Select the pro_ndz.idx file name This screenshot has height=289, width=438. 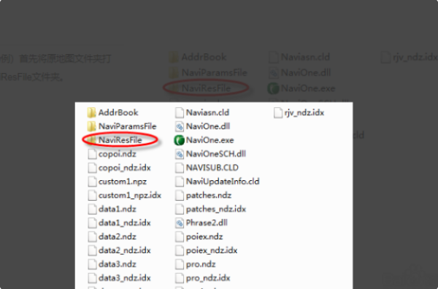point(208,278)
